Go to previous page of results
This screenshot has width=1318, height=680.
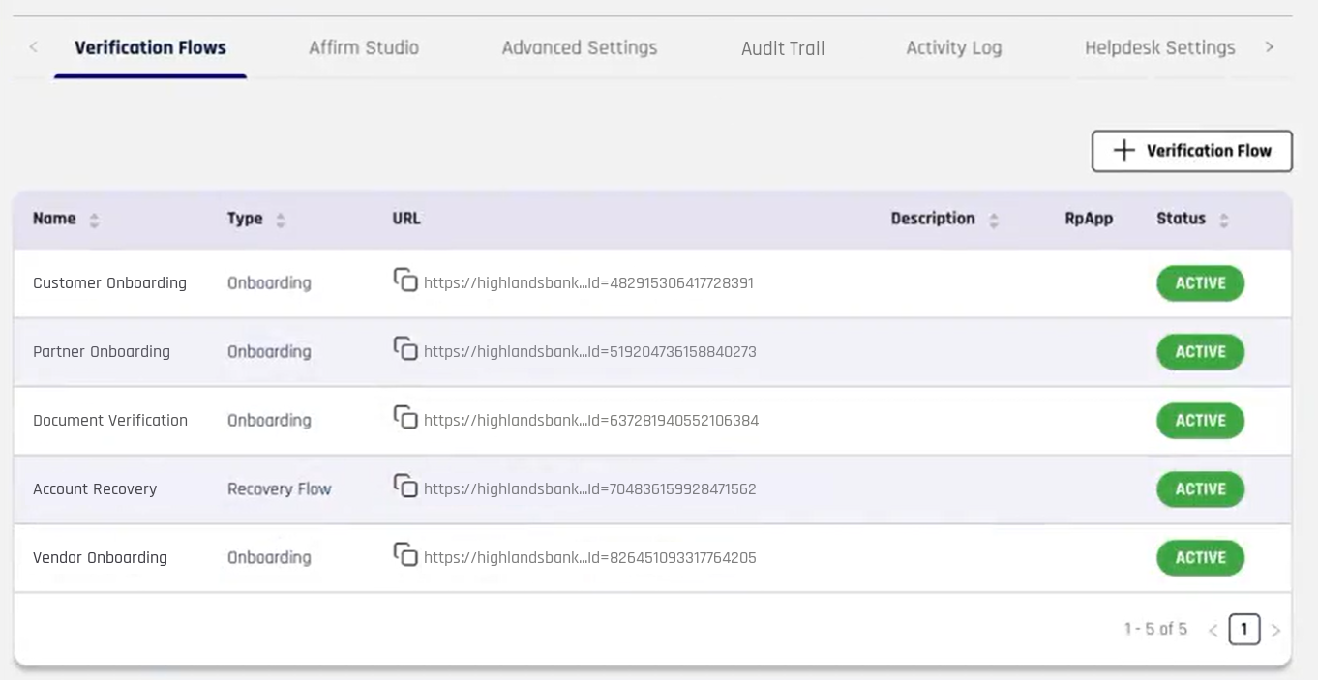click(x=1213, y=631)
